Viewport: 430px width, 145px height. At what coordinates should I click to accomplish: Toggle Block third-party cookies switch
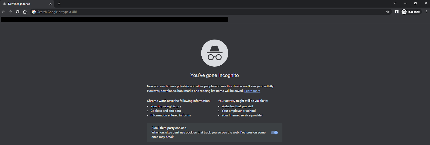(274, 133)
